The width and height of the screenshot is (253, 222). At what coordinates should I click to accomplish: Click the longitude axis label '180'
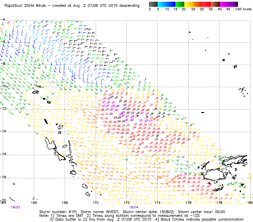click(x=250, y=203)
